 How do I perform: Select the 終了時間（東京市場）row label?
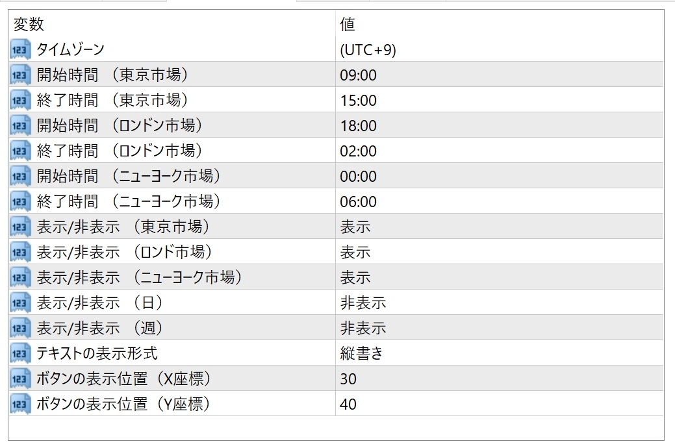pyautogui.click(x=112, y=101)
